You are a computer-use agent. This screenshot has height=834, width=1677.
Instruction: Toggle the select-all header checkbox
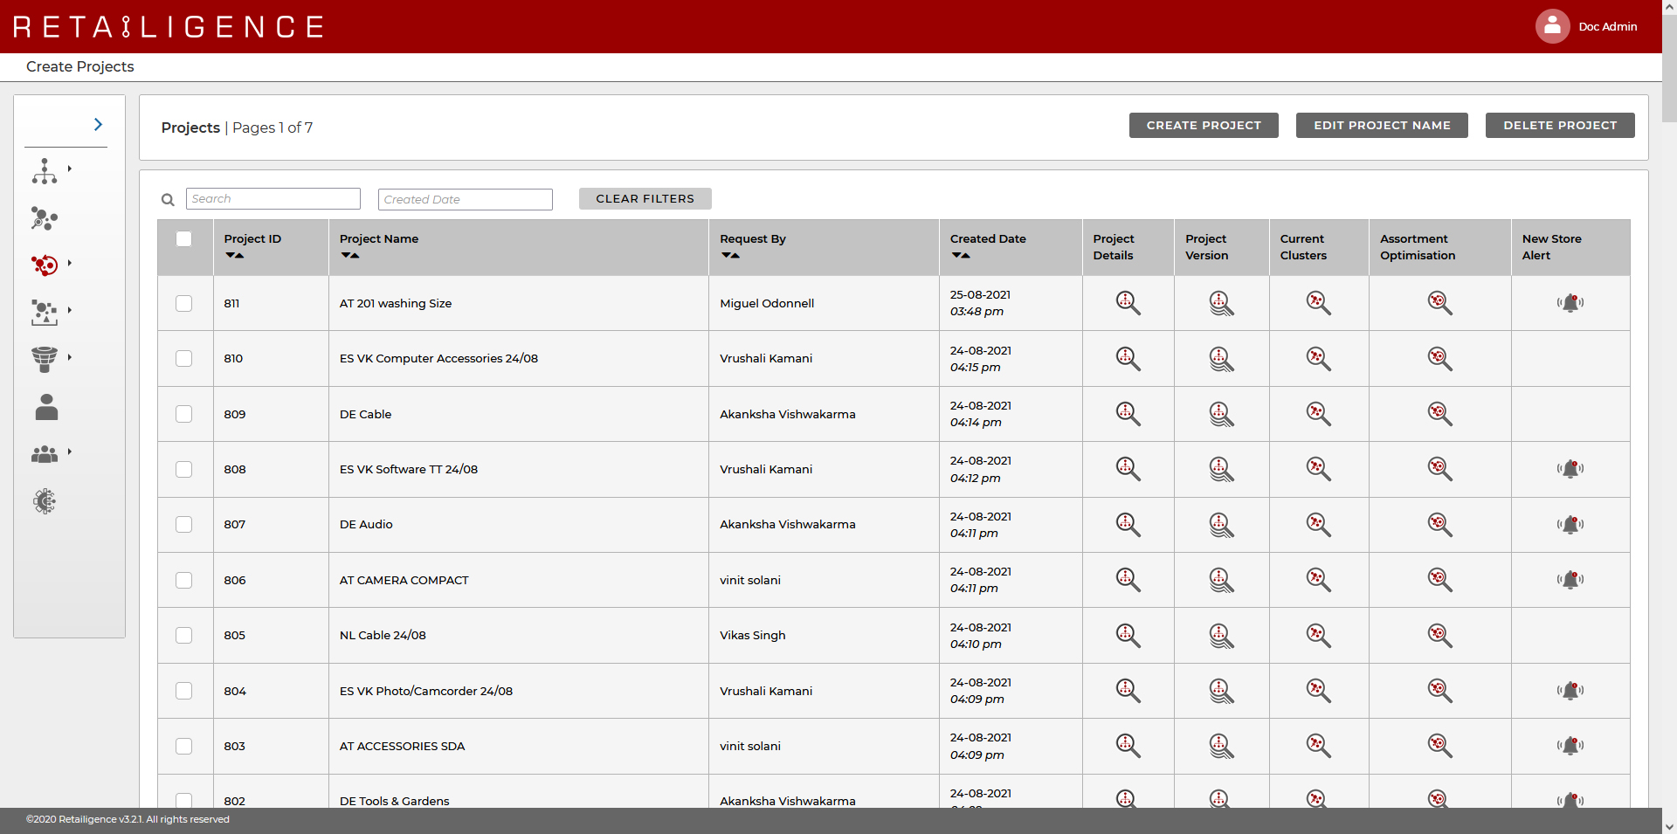click(183, 238)
